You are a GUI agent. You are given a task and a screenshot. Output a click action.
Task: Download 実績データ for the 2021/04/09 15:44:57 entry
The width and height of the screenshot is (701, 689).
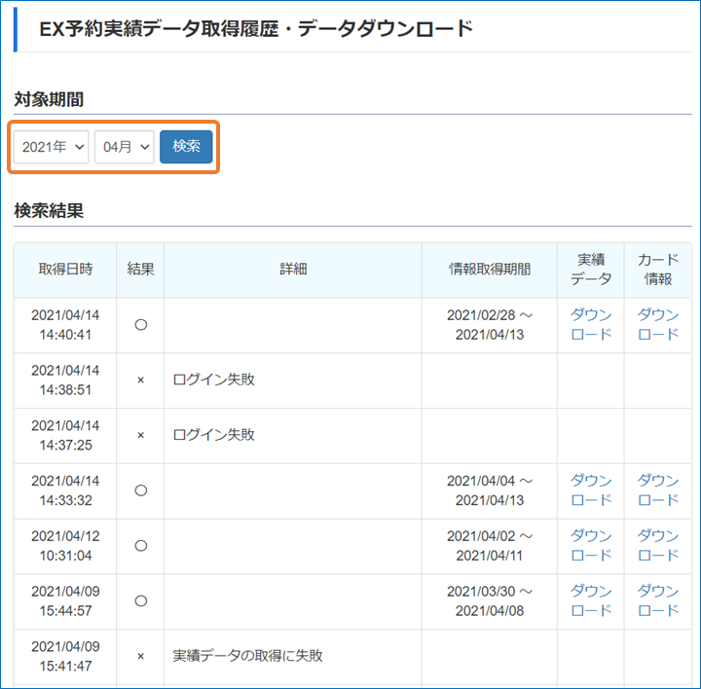tap(591, 601)
